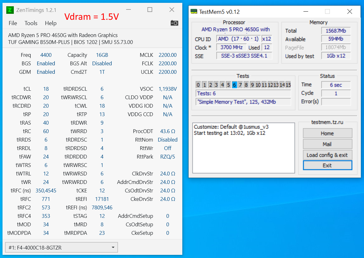Select test number 6 highlighted box
Image resolution: width=364 pixels, height=258 pixels.
pyautogui.click(x=234, y=85)
